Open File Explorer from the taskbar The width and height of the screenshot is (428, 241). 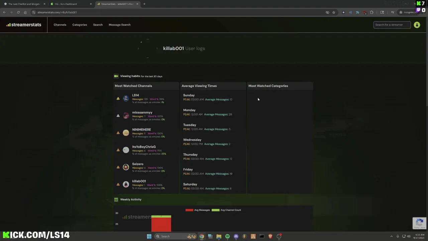coord(219,236)
